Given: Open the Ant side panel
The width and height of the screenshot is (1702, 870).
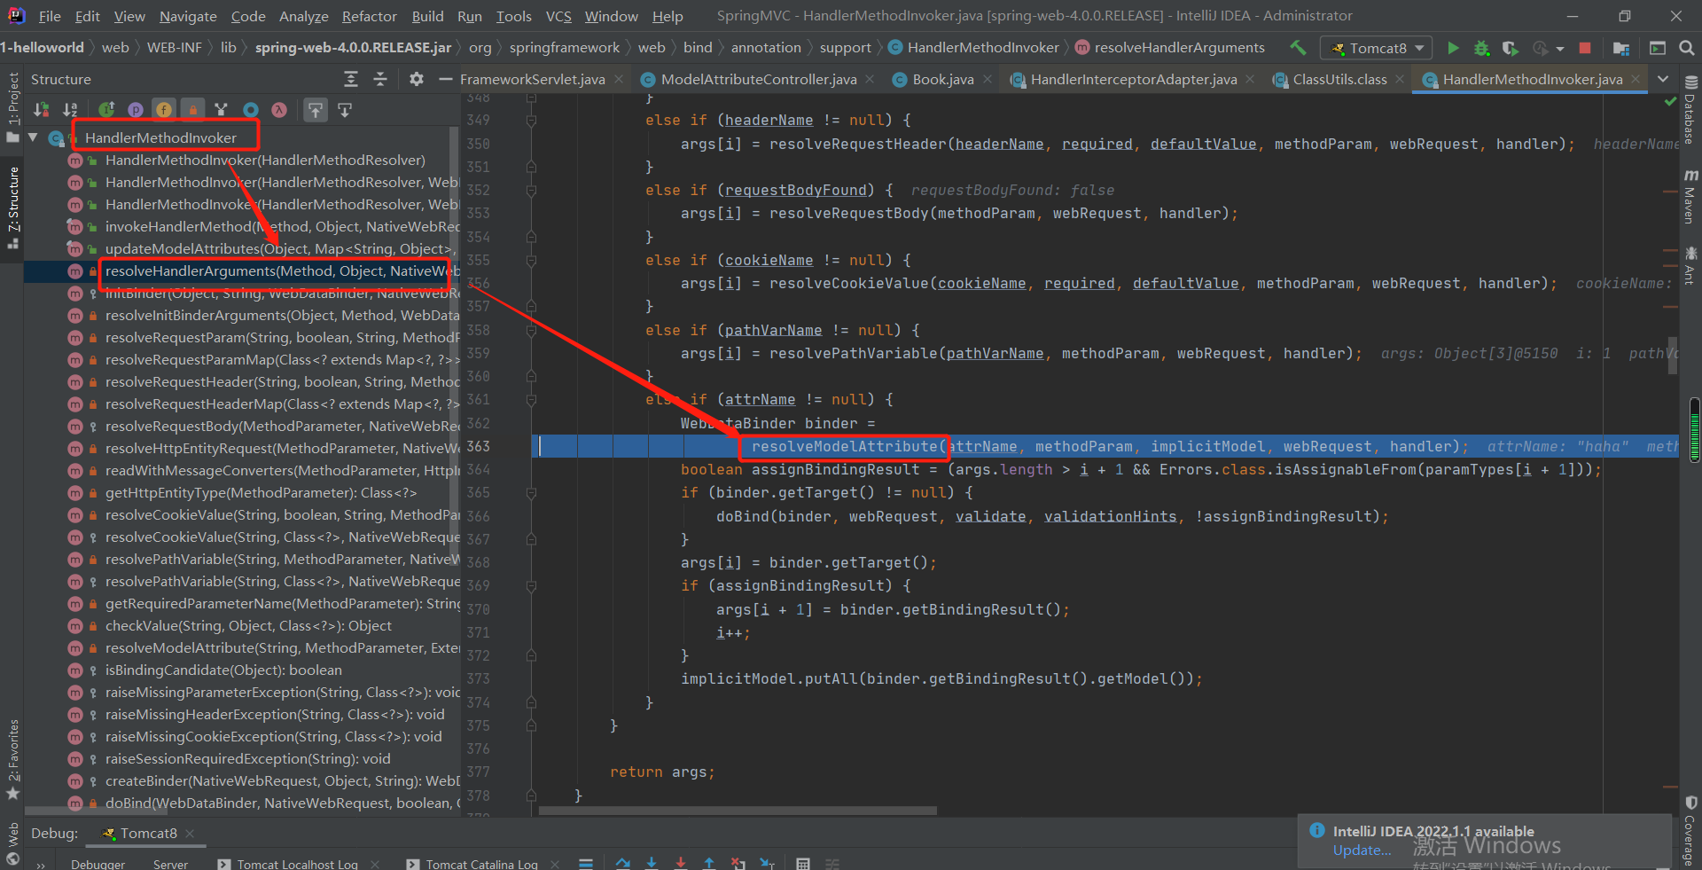Looking at the screenshot, I should point(1690,266).
